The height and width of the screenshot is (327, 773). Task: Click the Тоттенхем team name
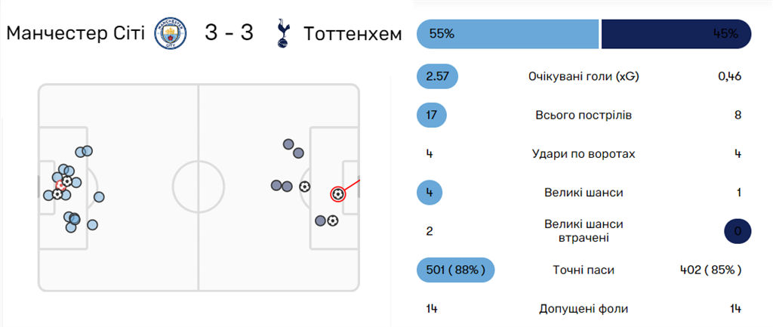pos(353,34)
